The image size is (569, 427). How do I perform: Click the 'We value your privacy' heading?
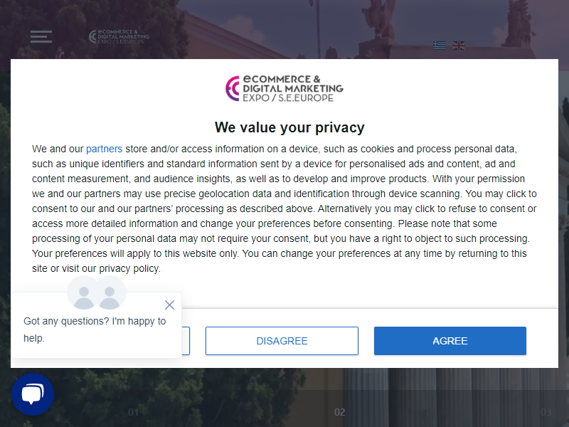coord(289,127)
